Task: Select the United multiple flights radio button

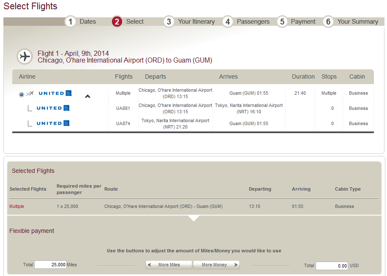Action: pyautogui.click(x=22, y=94)
